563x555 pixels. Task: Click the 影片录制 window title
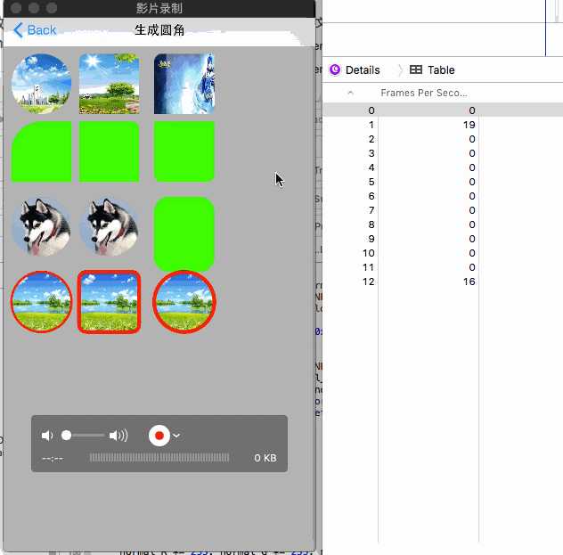159,8
